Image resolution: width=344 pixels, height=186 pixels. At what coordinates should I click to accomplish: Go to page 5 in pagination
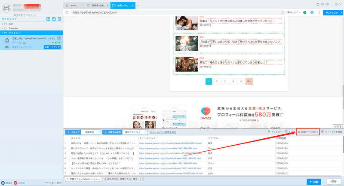[241, 82]
